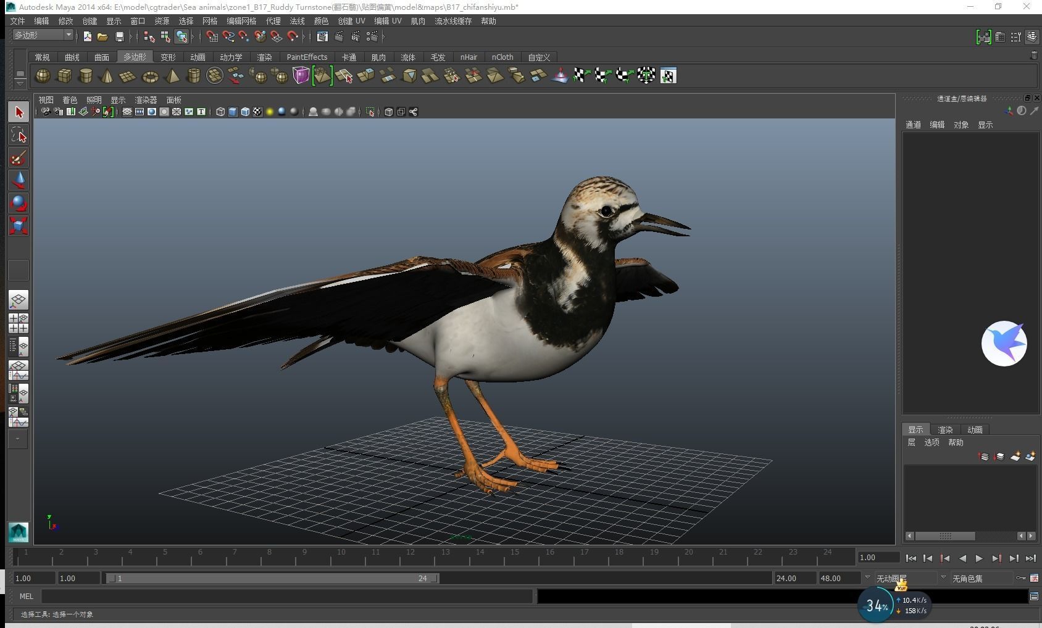
Task: Create a polygon cylinder from the shelf
Action: click(86, 76)
